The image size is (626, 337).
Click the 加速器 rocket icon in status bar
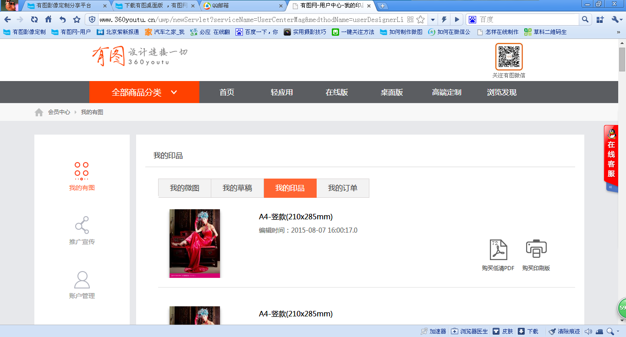pos(424,331)
